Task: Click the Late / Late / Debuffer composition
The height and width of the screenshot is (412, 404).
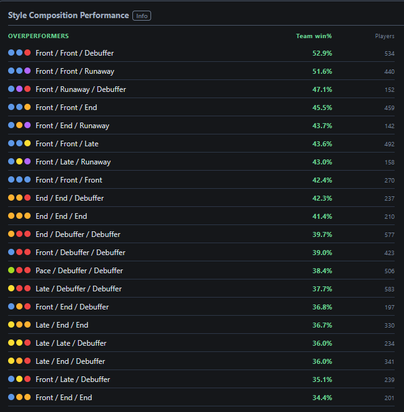Action: click(x=71, y=343)
